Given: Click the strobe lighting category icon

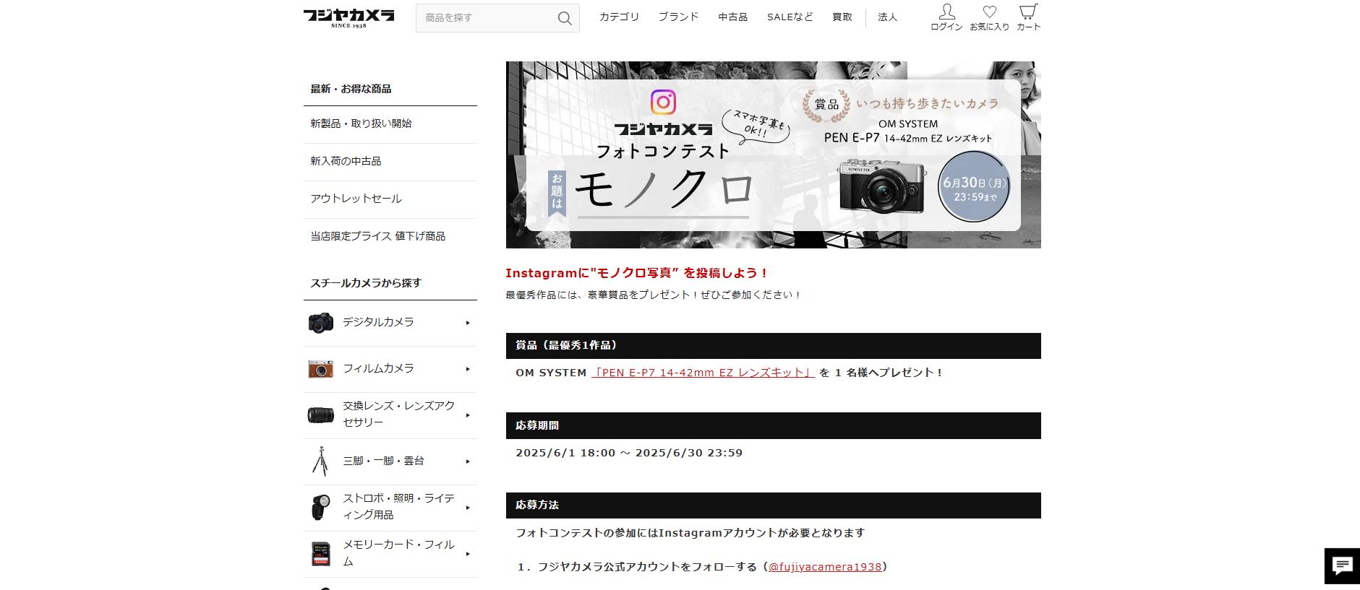Looking at the screenshot, I should pyautogui.click(x=320, y=508).
